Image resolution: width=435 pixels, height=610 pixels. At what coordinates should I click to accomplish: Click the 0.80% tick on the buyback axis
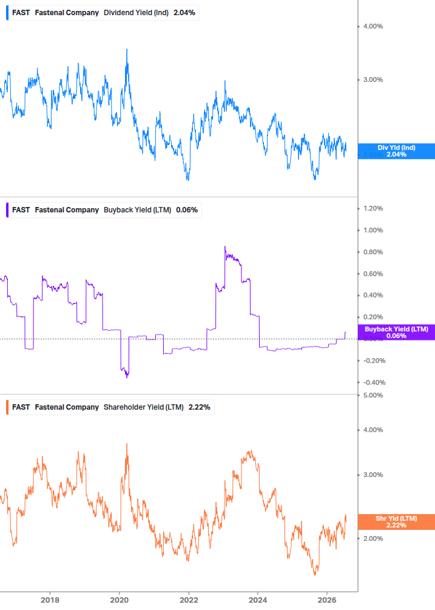pos(373,252)
